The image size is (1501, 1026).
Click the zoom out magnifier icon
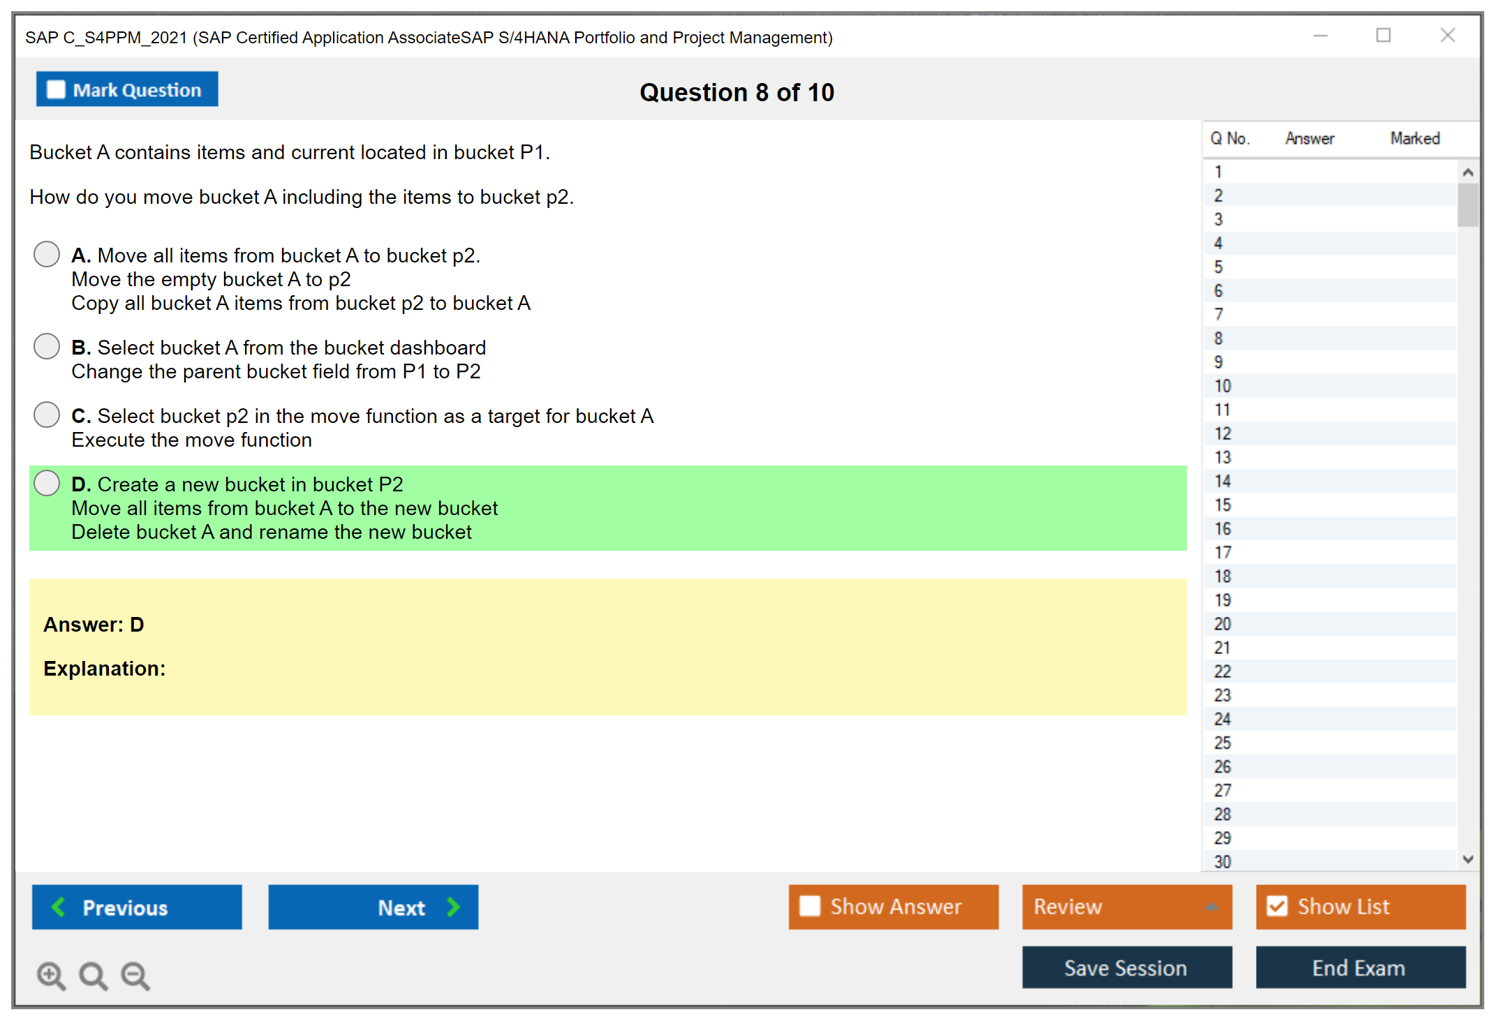click(135, 975)
